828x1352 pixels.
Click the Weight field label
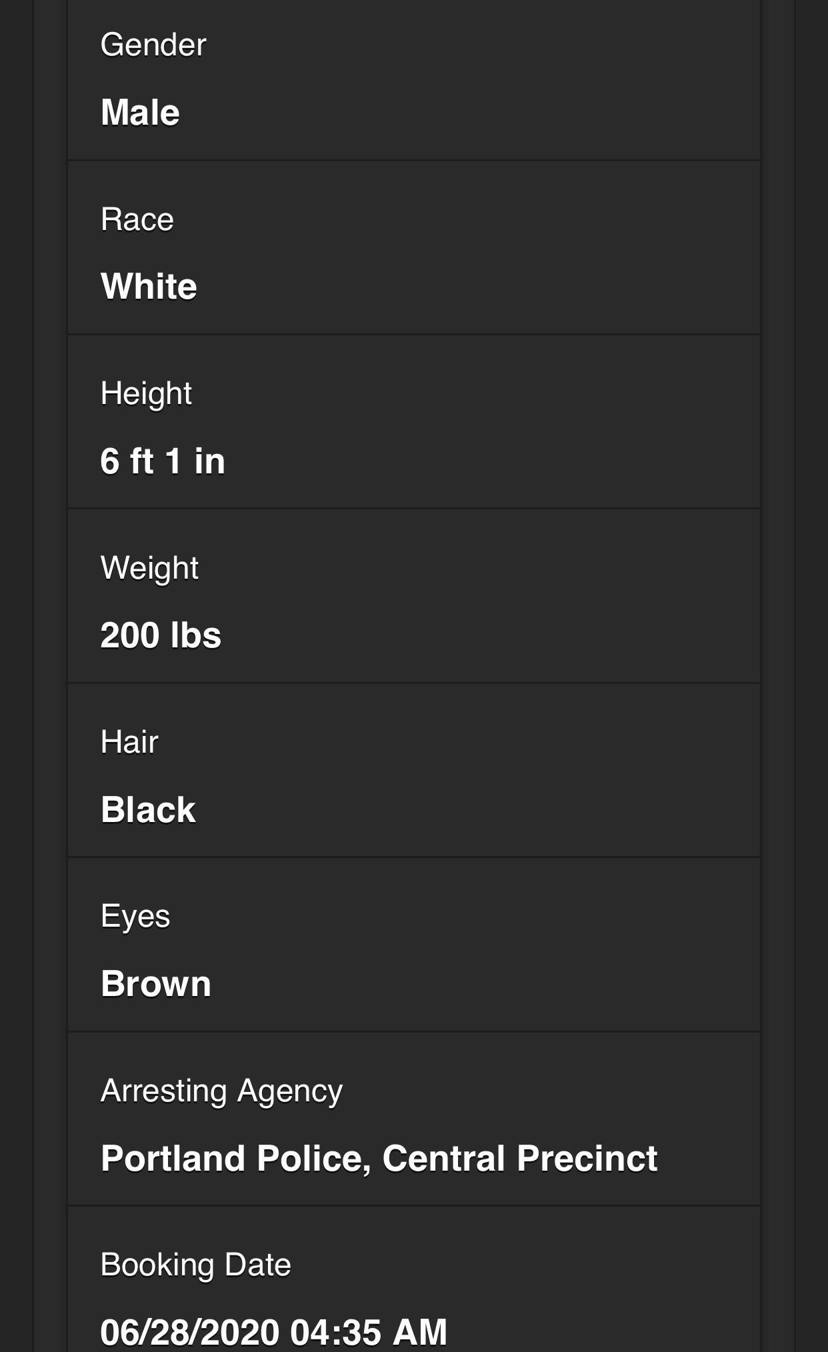tap(149, 568)
